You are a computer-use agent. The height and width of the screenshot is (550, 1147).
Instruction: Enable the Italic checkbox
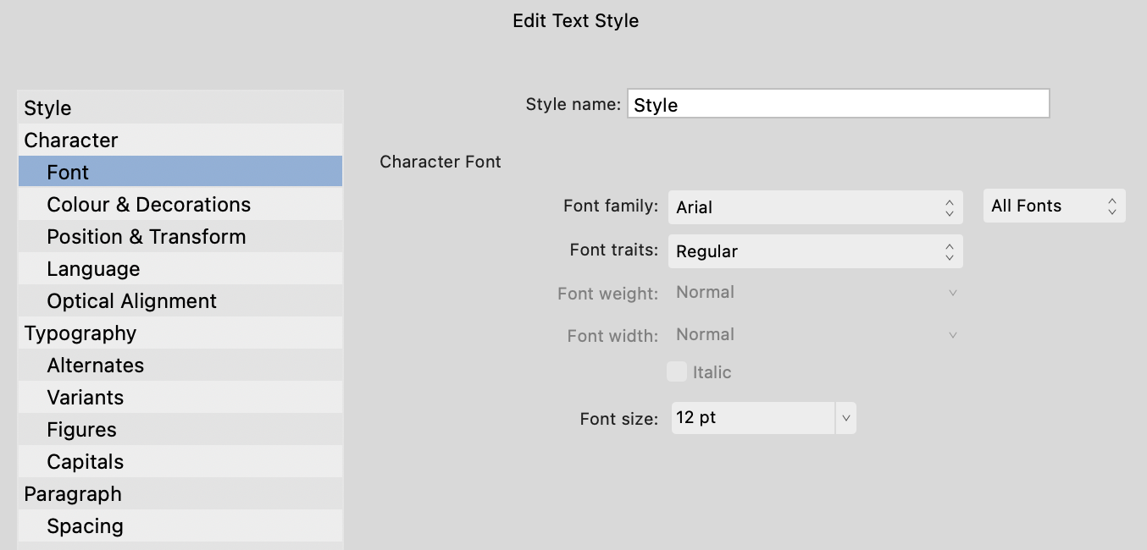[677, 371]
